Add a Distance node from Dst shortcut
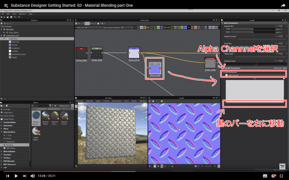289x180 pixels. pyautogui.click(x=158, y=28)
